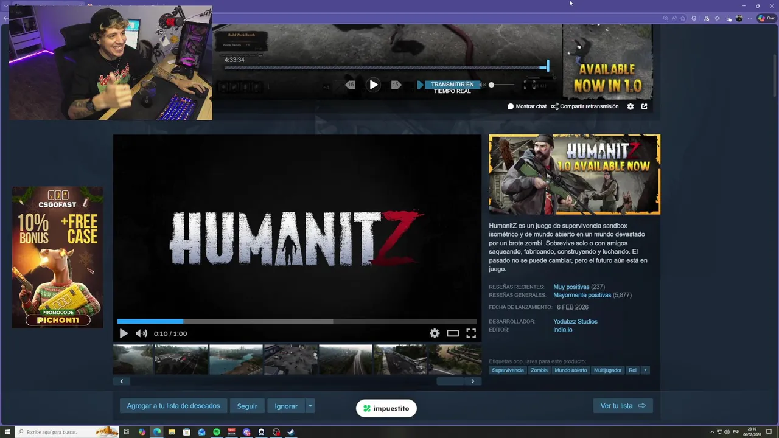Play the broadcast stream above

(374, 85)
